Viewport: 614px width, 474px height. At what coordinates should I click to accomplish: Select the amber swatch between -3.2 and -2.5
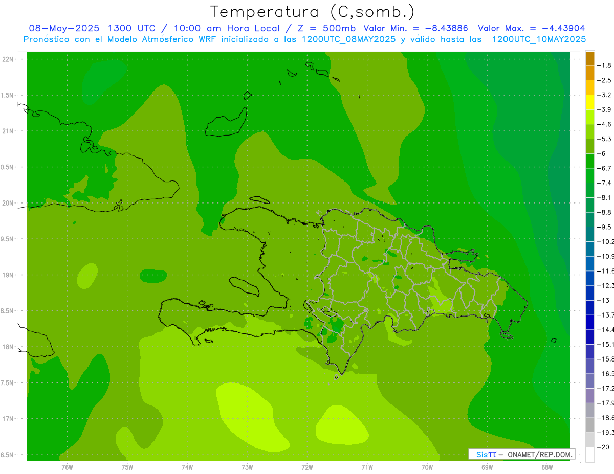pyautogui.click(x=590, y=87)
